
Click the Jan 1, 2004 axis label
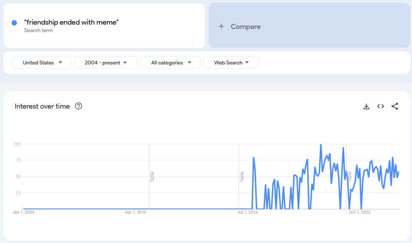pyautogui.click(x=24, y=212)
